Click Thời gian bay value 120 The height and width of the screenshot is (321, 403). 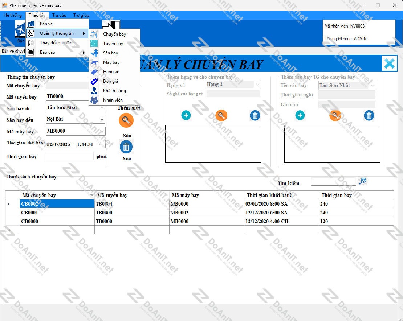(356, 221)
